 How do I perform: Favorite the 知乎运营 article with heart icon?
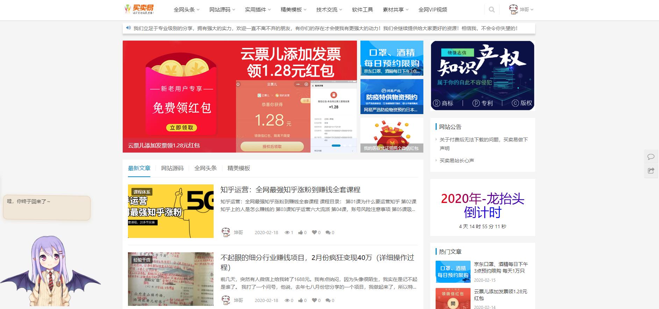pyautogui.click(x=314, y=232)
